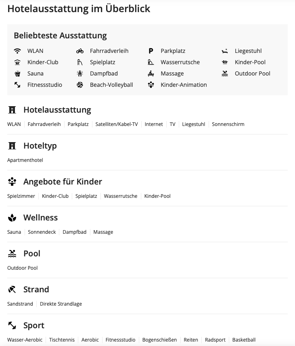
Task: Click the Angebote für Kinder heading
Action: point(63,182)
